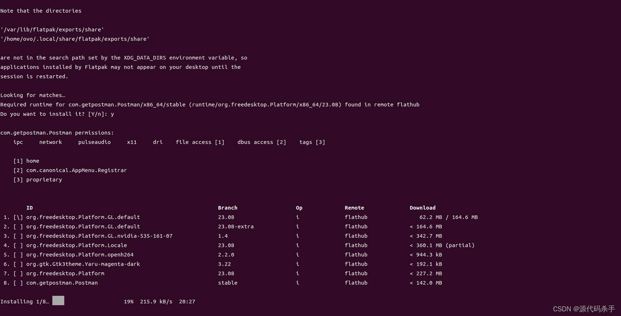Click the 'Remote' column header
The image size is (621, 316).
pos(355,208)
